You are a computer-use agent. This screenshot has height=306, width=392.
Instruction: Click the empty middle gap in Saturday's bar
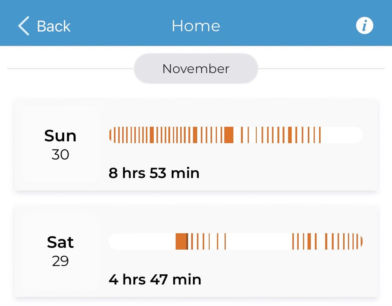259,241
